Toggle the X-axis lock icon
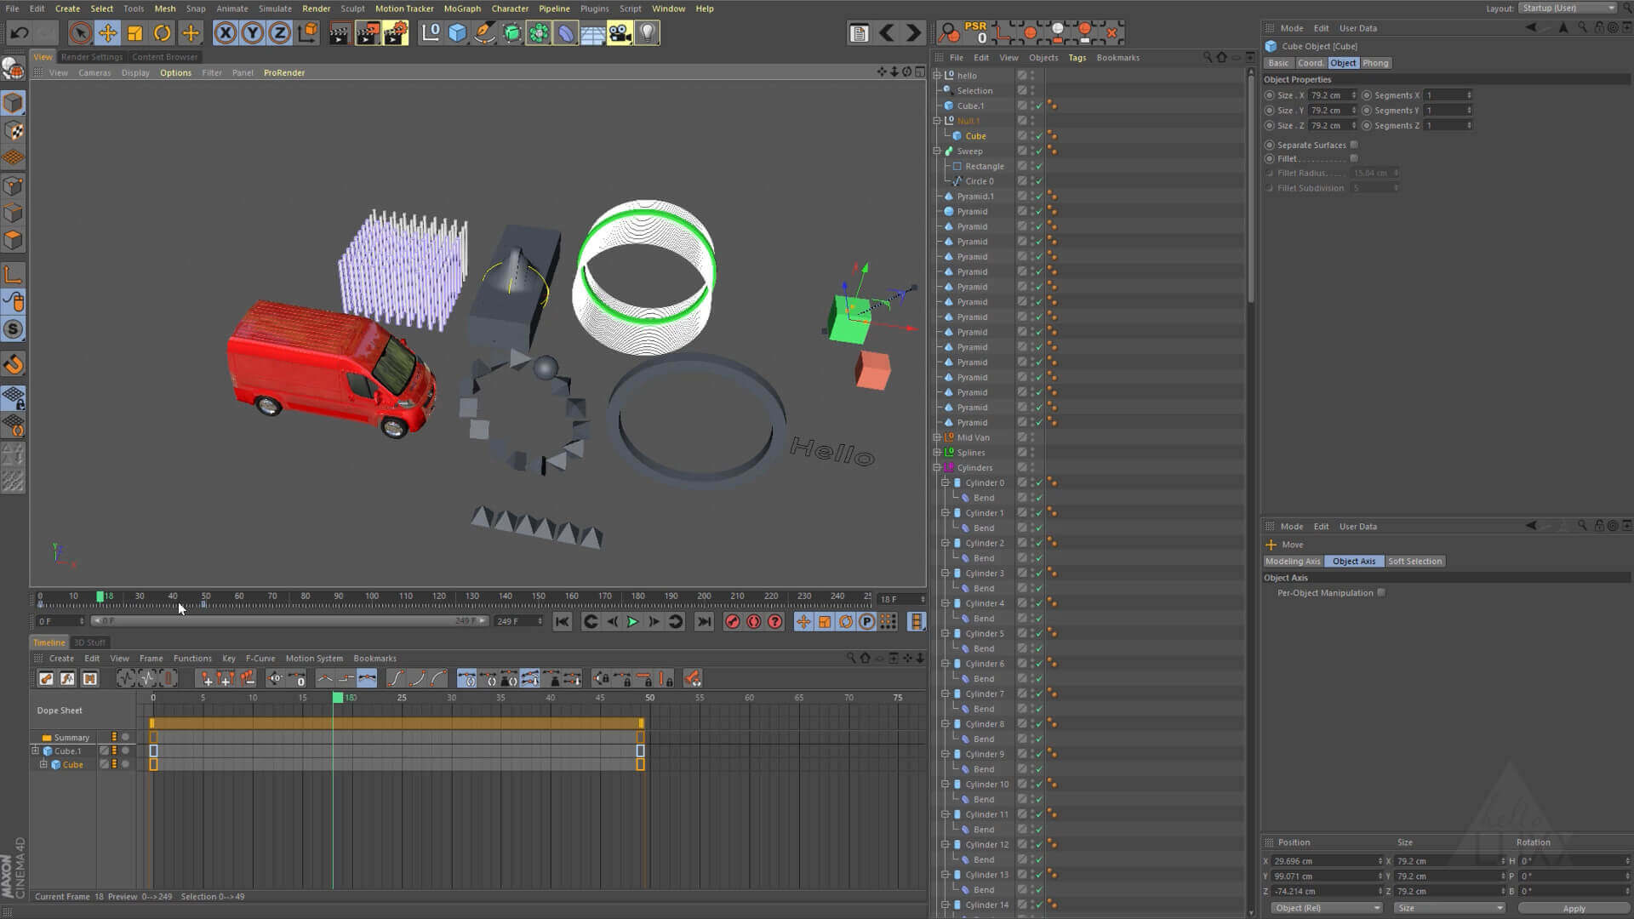The image size is (1634, 919). [x=225, y=33]
